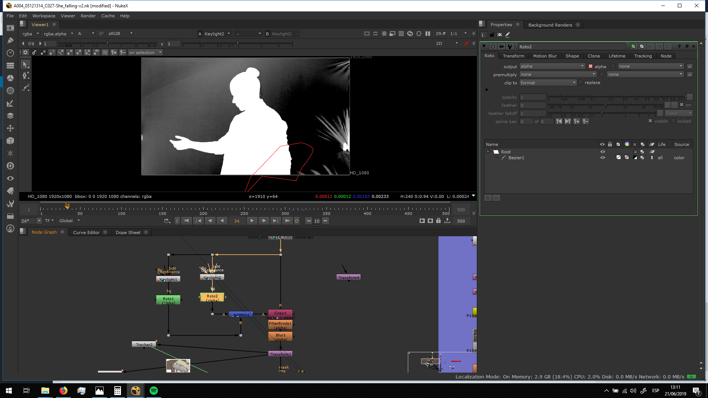The height and width of the screenshot is (398, 708).
Task: Select the arrow Select All tool
Action: click(25, 64)
